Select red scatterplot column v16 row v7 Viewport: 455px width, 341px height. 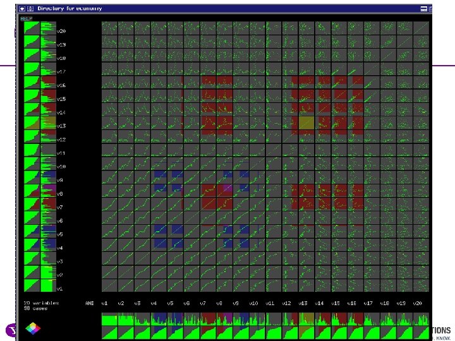tap(355, 205)
